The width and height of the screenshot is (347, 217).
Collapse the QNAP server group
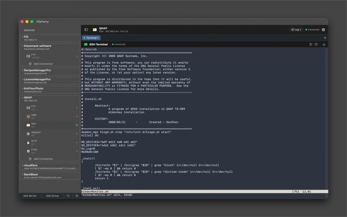click(x=23, y=97)
